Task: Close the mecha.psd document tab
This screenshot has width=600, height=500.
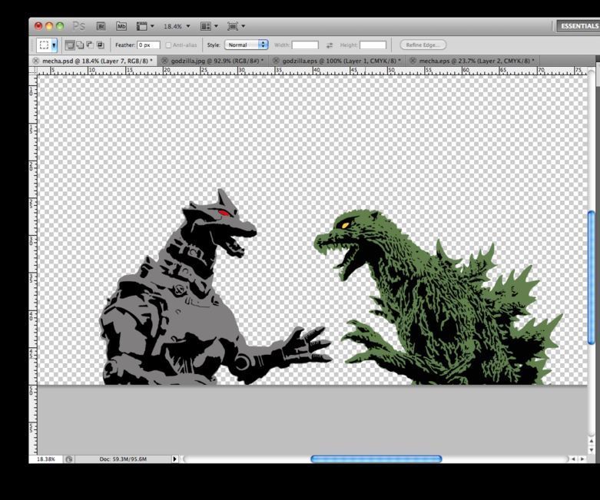Action: (35, 61)
